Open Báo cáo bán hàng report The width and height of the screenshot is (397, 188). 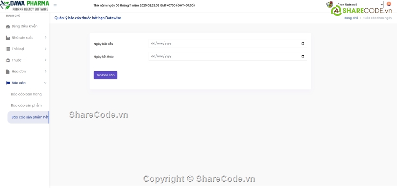(x=26, y=94)
